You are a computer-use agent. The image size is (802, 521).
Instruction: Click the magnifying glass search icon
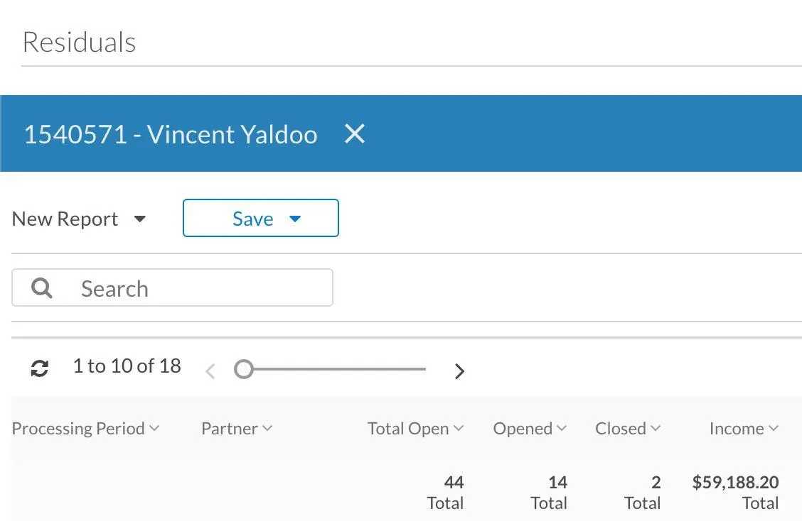pyautogui.click(x=42, y=288)
